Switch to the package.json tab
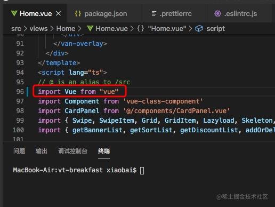The width and height of the screenshot is (275, 207). coord(101,14)
